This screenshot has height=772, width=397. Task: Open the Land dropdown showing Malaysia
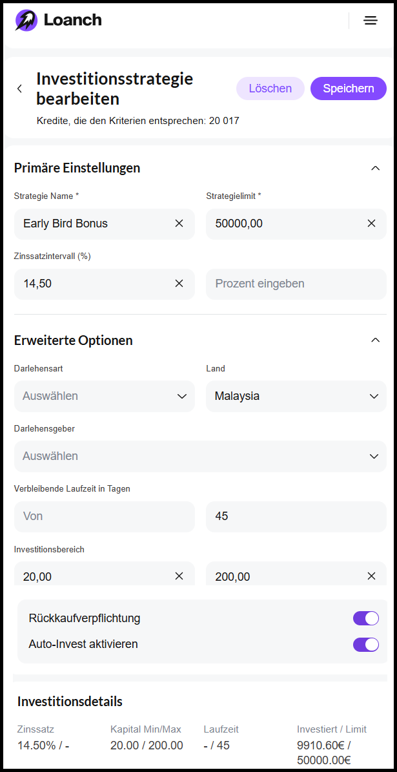point(296,396)
